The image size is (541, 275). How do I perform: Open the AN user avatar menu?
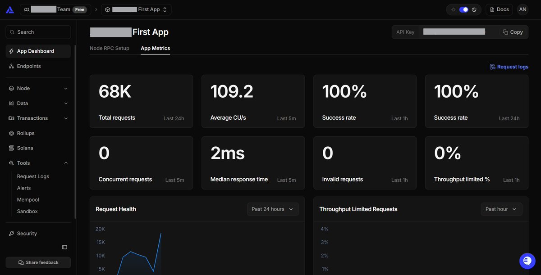coord(523,9)
